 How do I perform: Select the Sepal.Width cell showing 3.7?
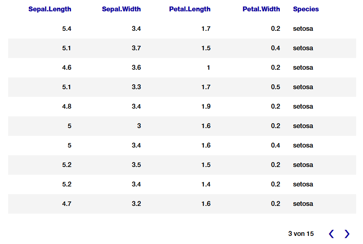(x=136, y=48)
